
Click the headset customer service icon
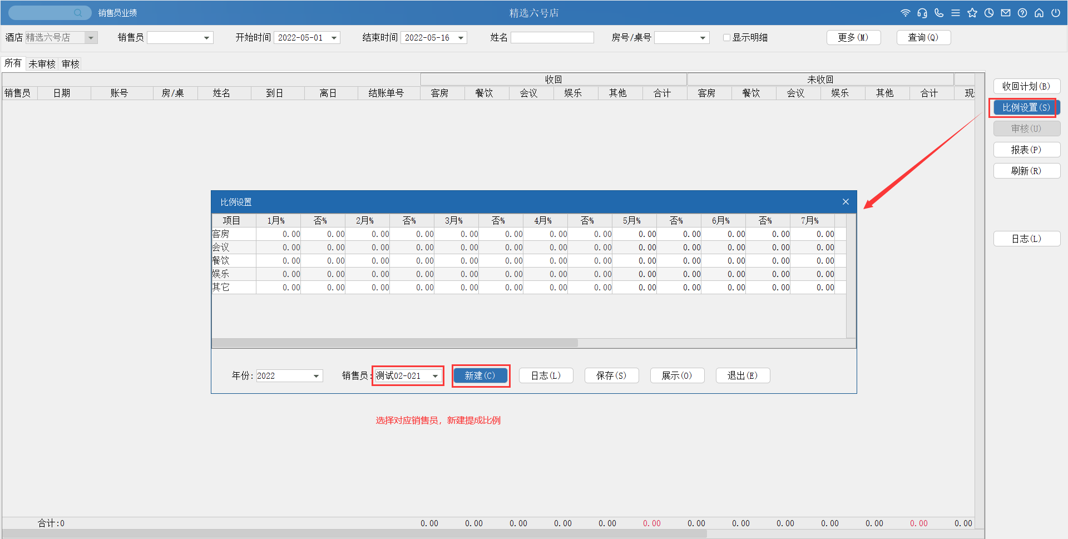922,13
